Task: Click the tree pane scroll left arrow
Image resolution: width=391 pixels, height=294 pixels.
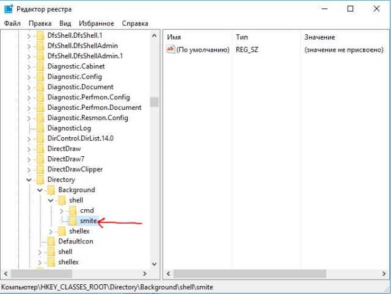Action: [x=6, y=274]
